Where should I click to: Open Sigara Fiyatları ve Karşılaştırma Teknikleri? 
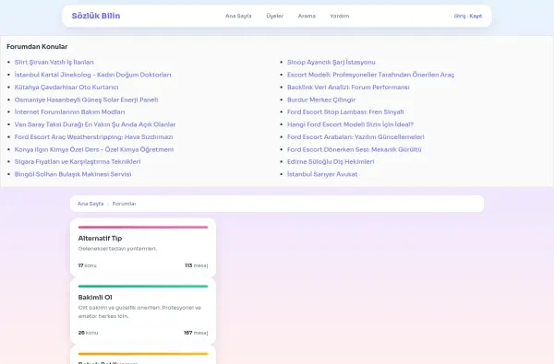point(78,161)
